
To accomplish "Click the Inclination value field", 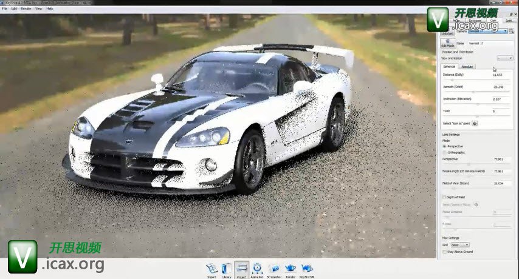I will point(501,99).
